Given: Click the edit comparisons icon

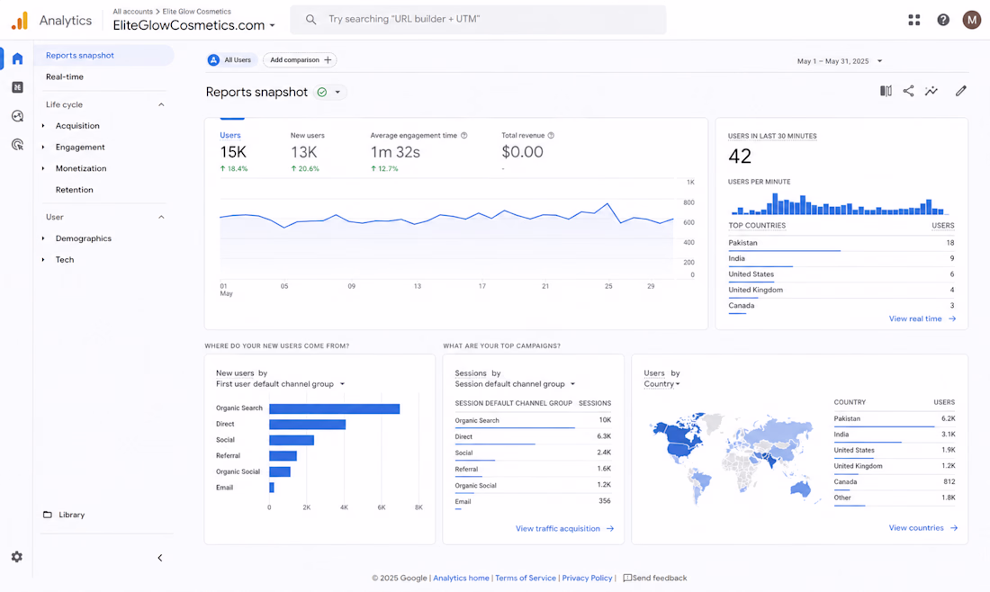Looking at the screenshot, I should coord(886,91).
